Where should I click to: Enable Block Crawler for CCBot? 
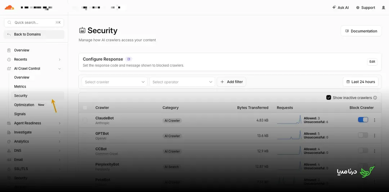pyautogui.click(x=363, y=150)
